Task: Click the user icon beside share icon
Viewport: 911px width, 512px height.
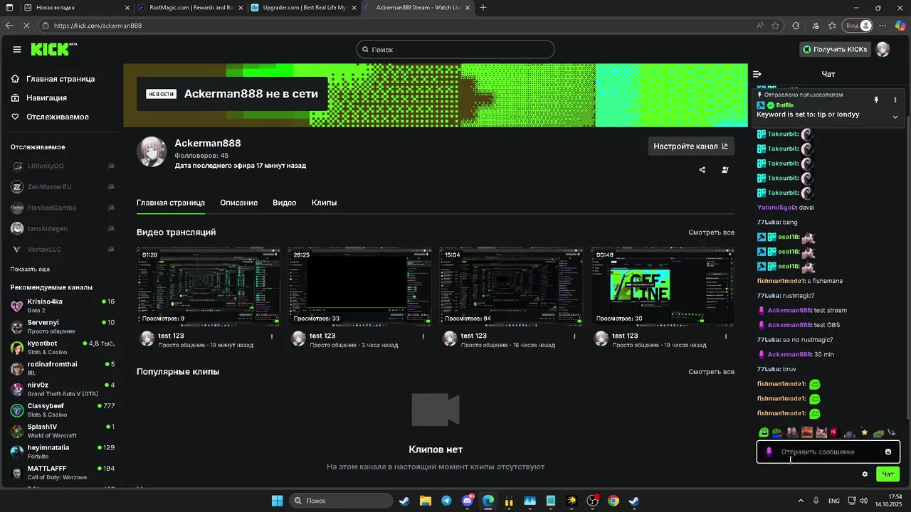Action: (725, 170)
